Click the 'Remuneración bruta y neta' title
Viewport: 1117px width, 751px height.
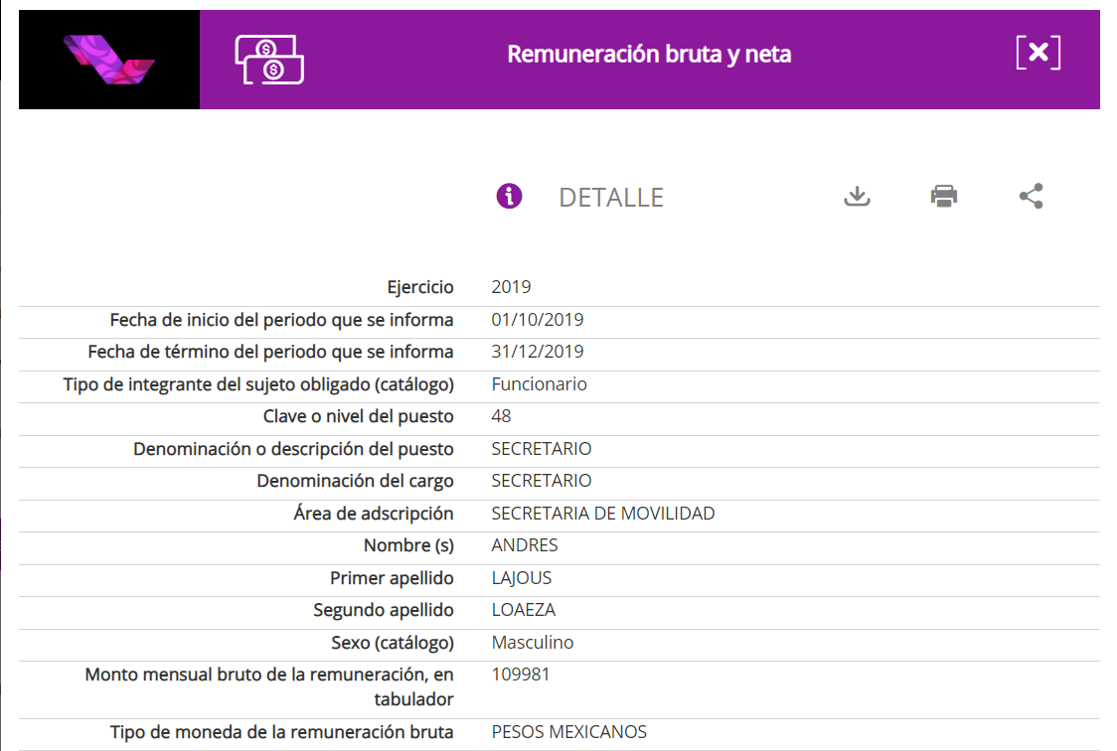pyautogui.click(x=649, y=55)
